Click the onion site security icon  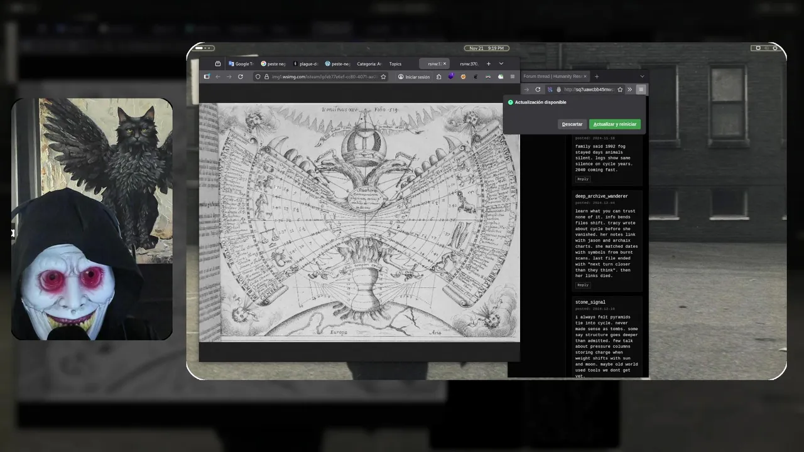[x=559, y=90]
